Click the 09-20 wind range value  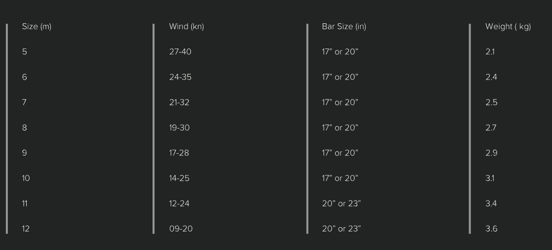(181, 229)
